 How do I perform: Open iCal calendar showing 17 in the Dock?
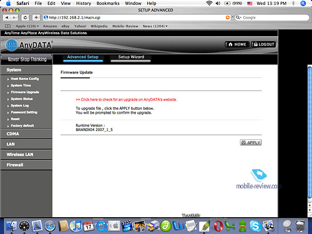pos(89,226)
